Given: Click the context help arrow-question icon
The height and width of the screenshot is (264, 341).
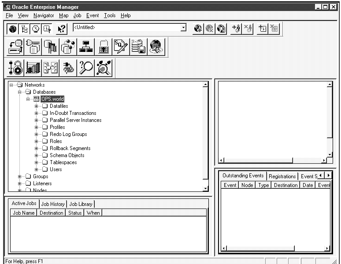Looking at the screenshot, I should pyautogui.click(x=62, y=29).
